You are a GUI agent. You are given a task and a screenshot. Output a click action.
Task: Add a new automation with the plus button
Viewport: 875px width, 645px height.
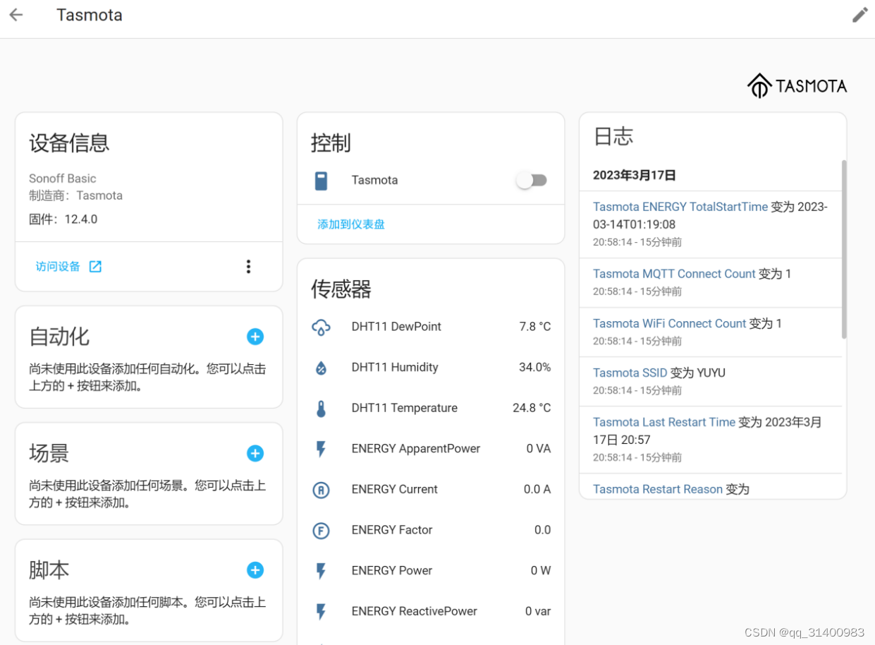pyautogui.click(x=255, y=337)
